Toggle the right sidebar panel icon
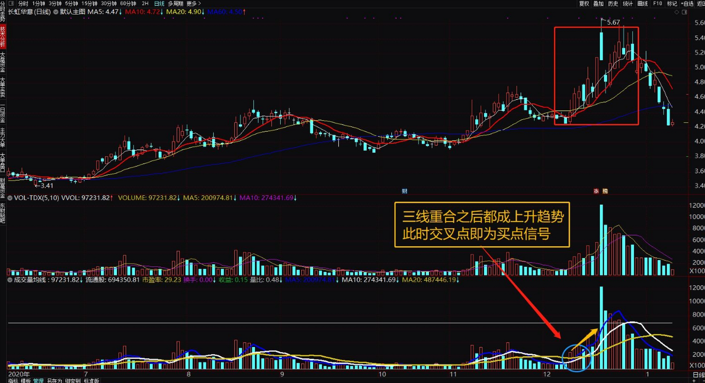 pos(684,12)
